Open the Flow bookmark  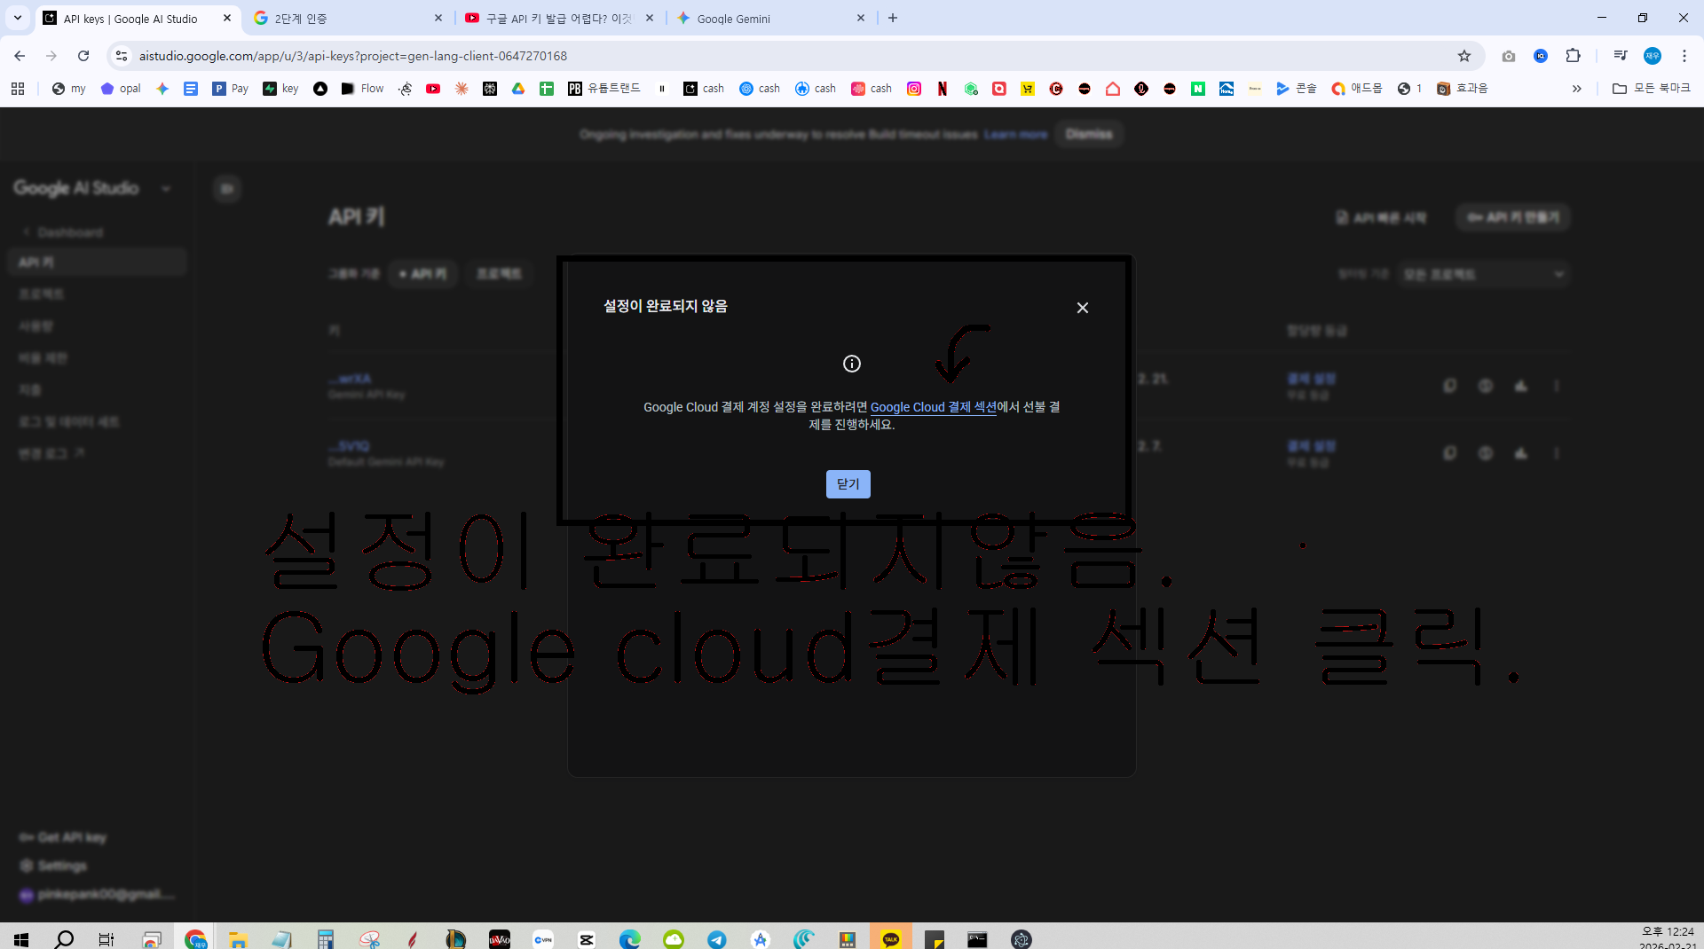362,89
